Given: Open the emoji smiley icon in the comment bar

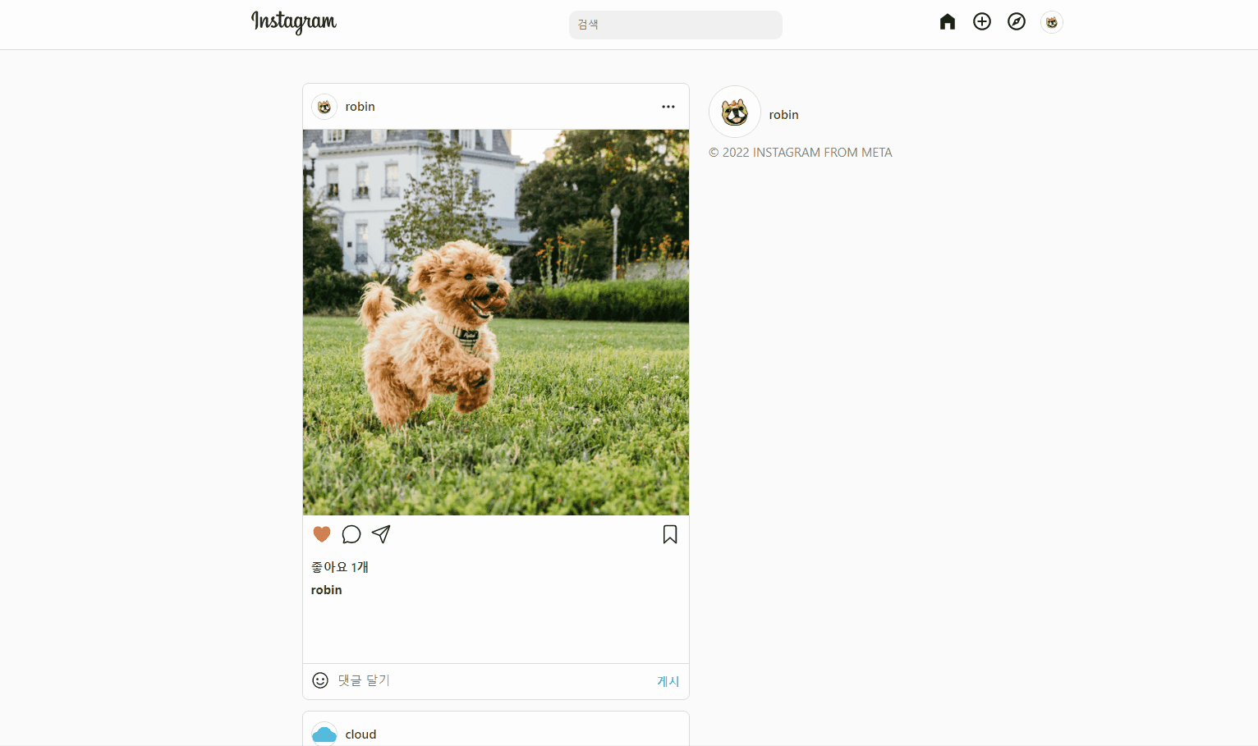Looking at the screenshot, I should (320, 680).
